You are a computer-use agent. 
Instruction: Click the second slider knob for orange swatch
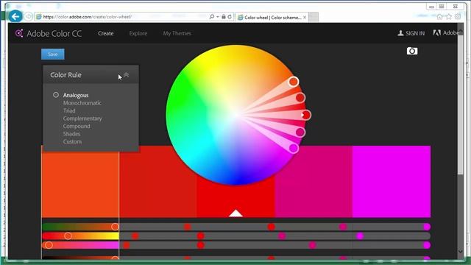(x=68, y=236)
